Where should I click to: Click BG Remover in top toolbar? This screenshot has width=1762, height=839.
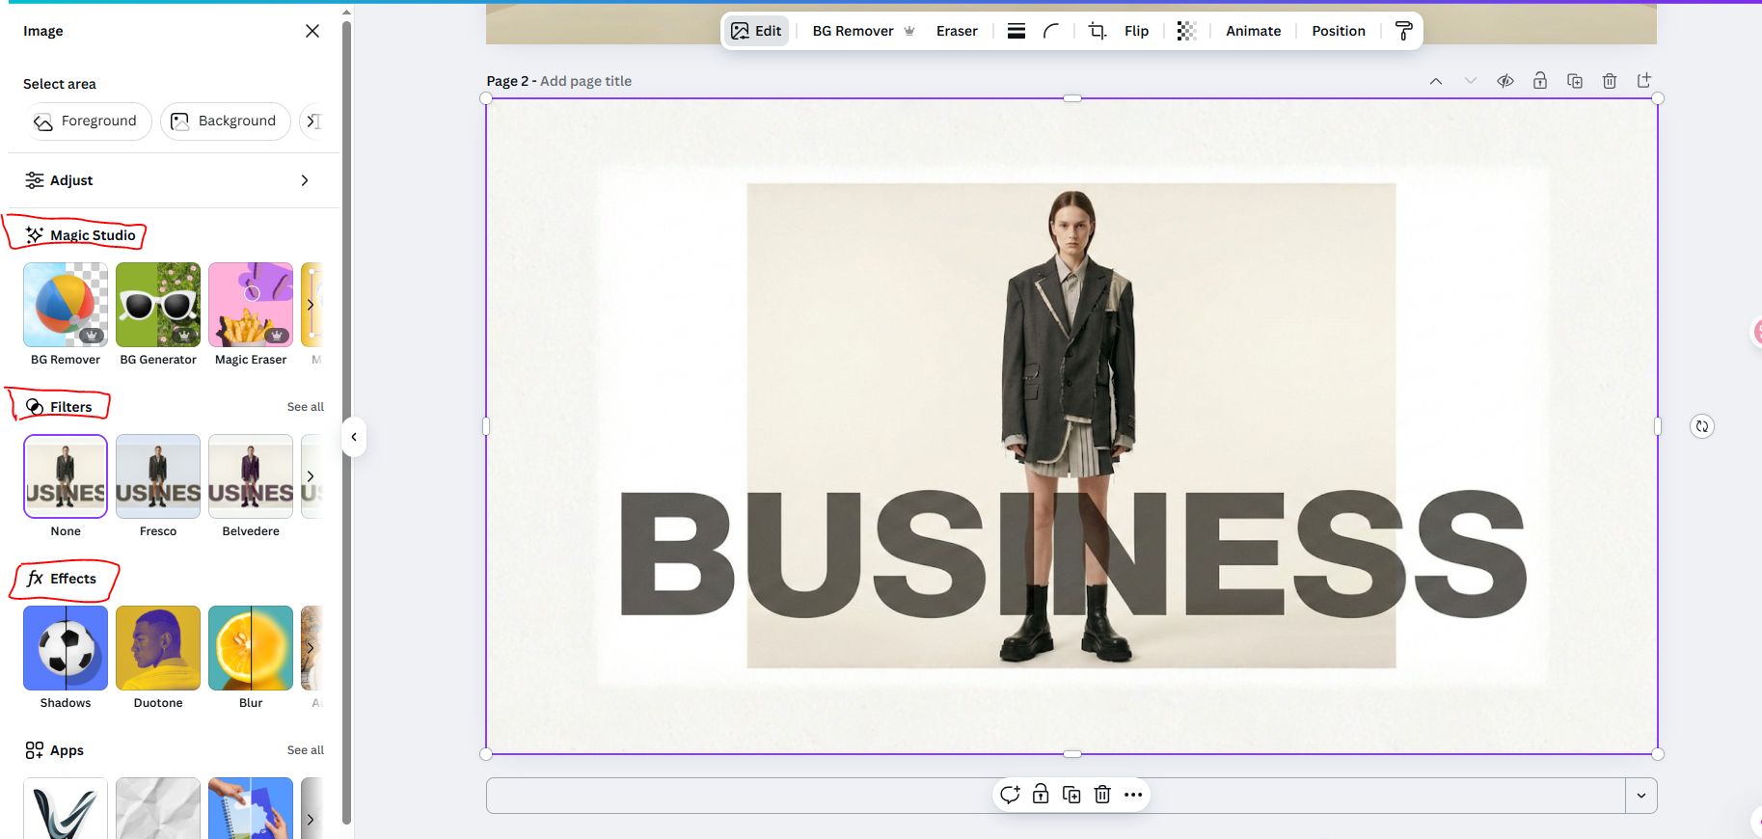tap(863, 31)
